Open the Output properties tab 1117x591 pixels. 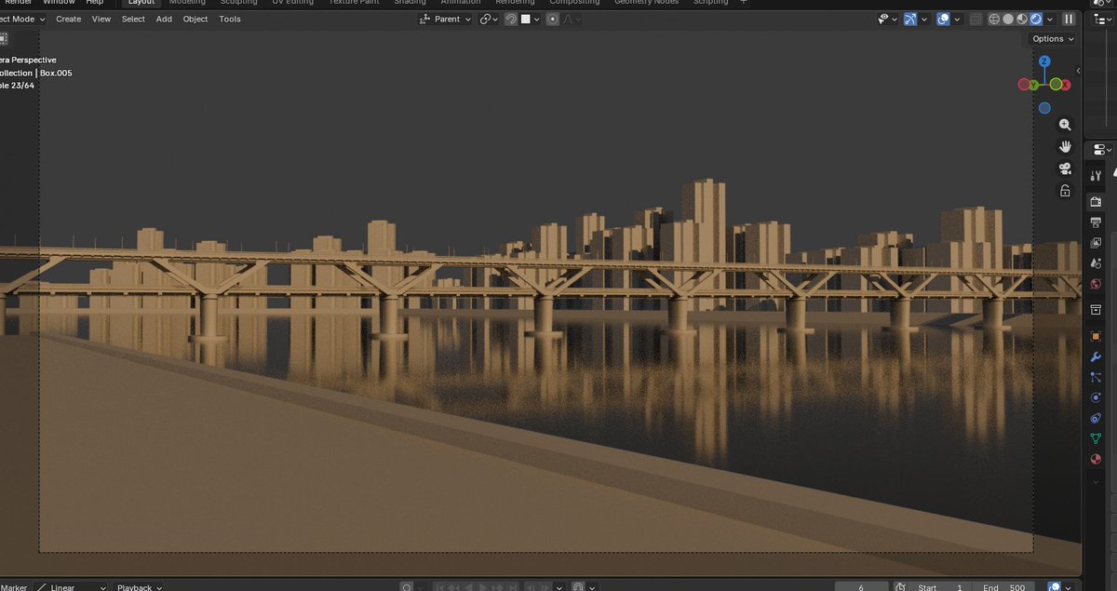pyautogui.click(x=1096, y=222)
